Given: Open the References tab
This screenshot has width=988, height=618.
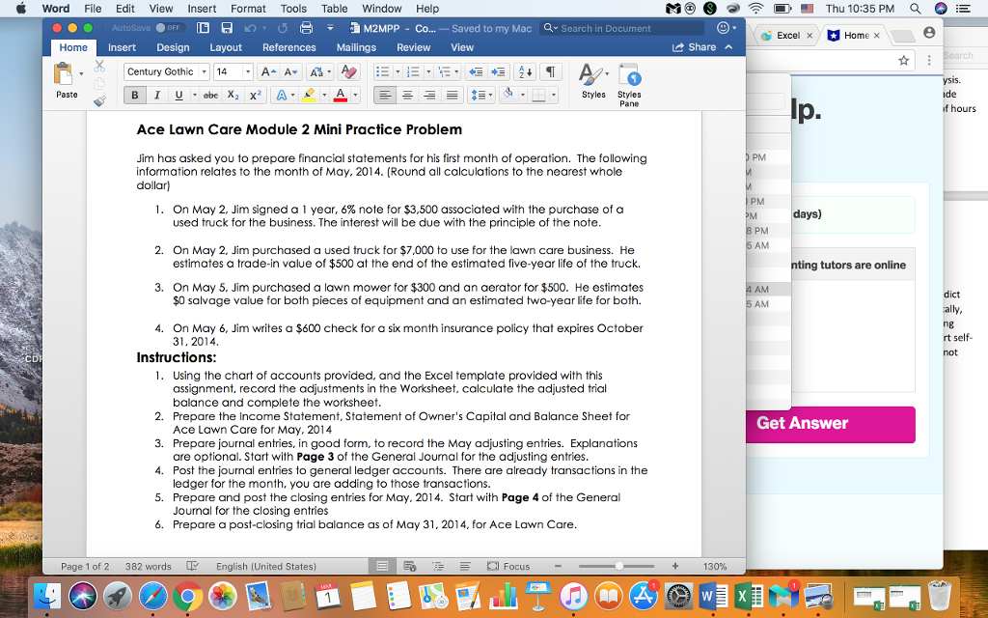Looking at the screenshot, I should click(289, 47).
